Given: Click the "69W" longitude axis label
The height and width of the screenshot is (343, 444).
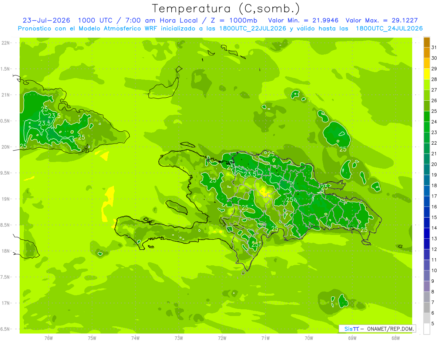Looking at the screenshot, I should point(352,338).
